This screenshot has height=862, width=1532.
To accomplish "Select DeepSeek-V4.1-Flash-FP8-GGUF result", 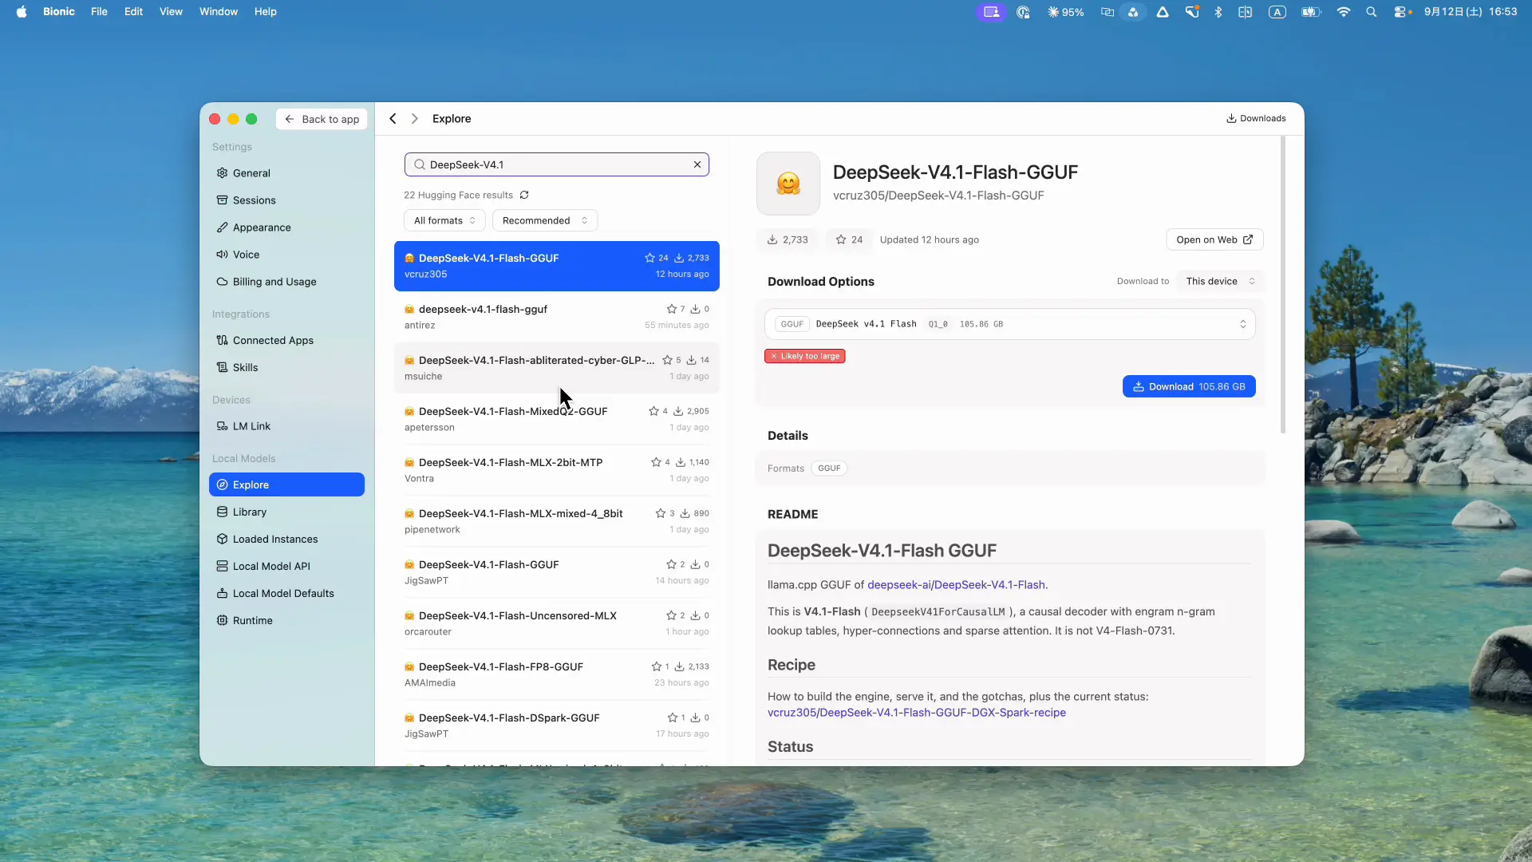I will (x=556, y=674).
